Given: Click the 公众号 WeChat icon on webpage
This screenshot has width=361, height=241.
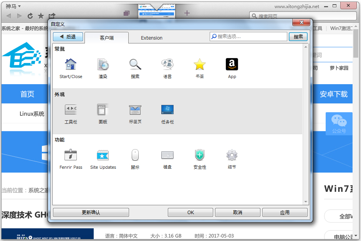Looking at the screenshot, I should (x=339, y=124).
